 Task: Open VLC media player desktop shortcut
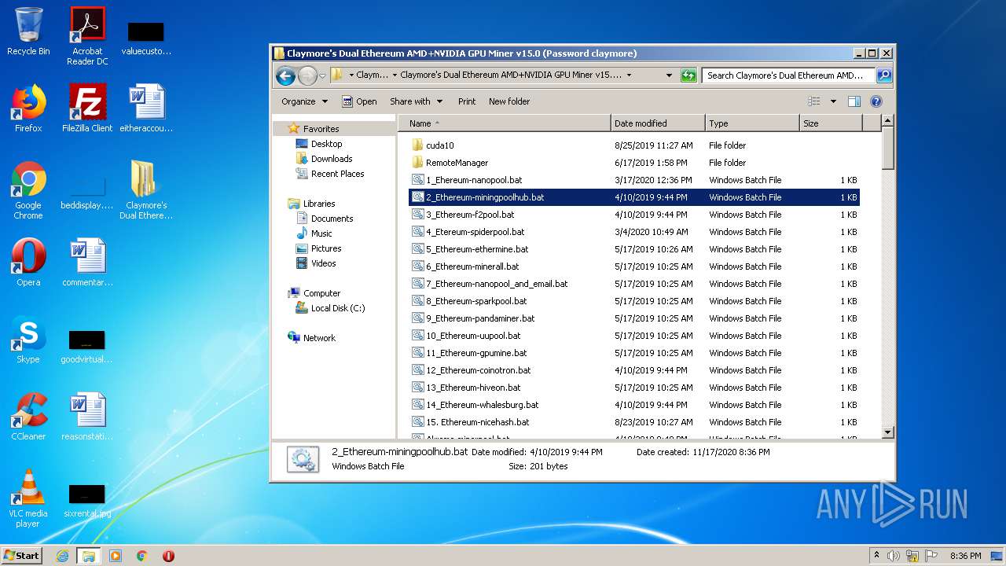(28, 498)
